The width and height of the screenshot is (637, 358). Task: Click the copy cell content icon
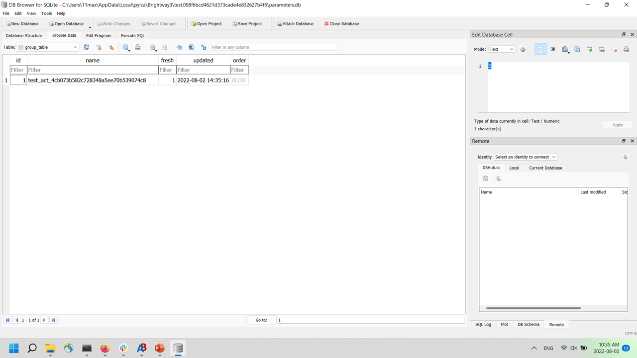577,49
